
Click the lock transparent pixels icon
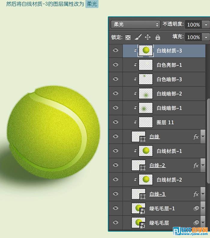128,37
